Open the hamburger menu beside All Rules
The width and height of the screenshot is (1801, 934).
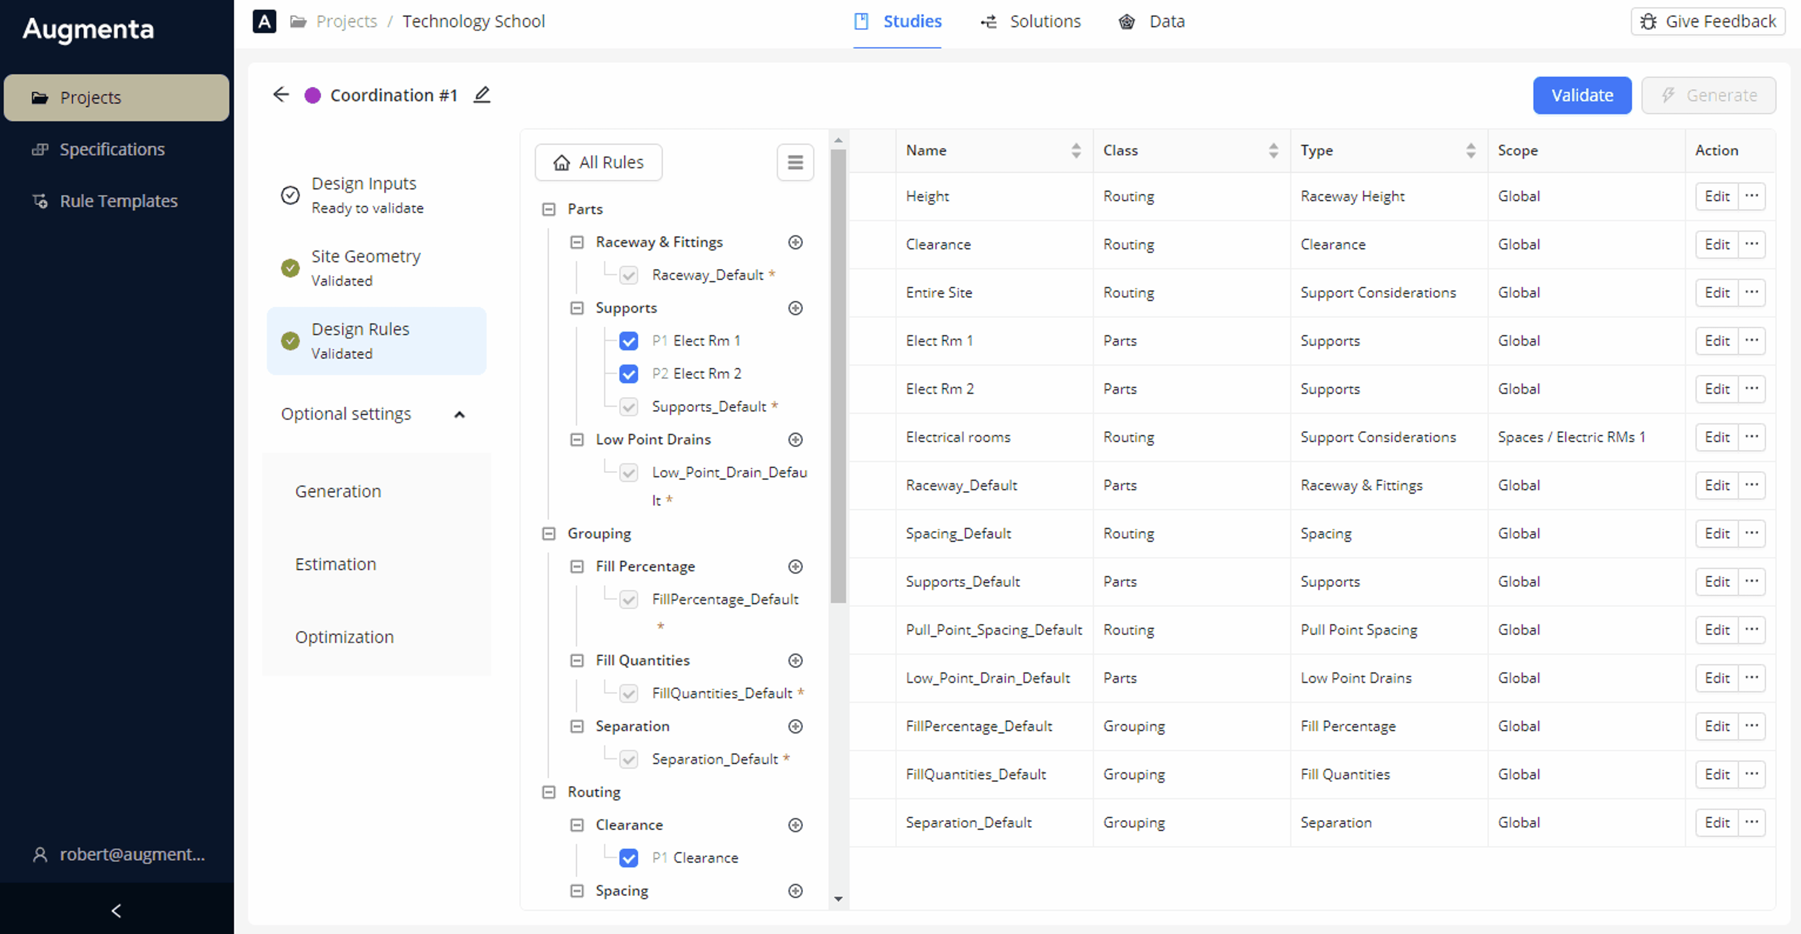[x=795, y=162]
